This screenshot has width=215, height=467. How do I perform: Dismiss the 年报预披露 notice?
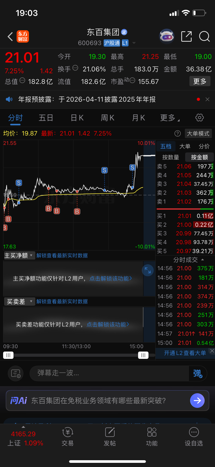coord(207,99)
